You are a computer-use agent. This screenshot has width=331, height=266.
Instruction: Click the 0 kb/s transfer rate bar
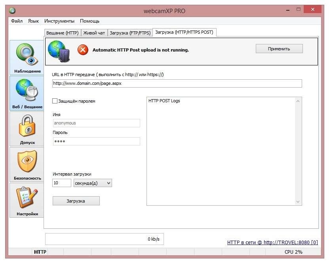[x=105, y=239]
